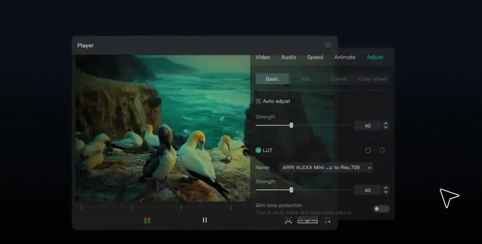Screen dimensions: 482x244
Task: Uncheck the LUT checkbox
Action: (258, 150)
